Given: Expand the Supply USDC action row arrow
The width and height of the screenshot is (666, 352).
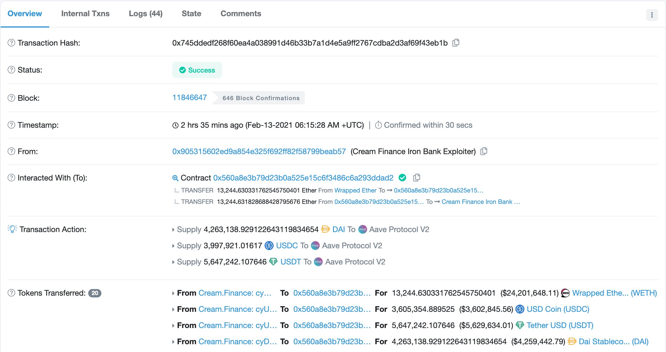Looking at the screenshot, I should pos(173,246).
